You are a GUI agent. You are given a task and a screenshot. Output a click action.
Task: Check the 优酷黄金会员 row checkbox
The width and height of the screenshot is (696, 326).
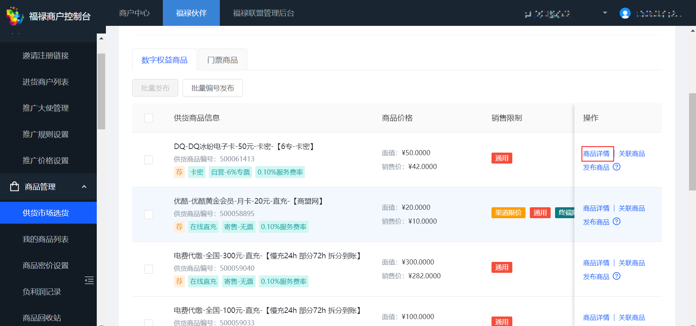149,215
